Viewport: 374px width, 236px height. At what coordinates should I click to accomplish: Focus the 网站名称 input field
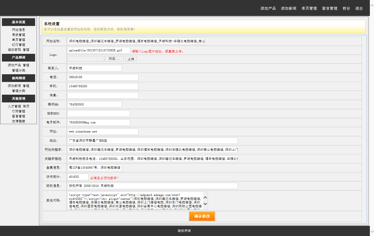coord(136,41)
